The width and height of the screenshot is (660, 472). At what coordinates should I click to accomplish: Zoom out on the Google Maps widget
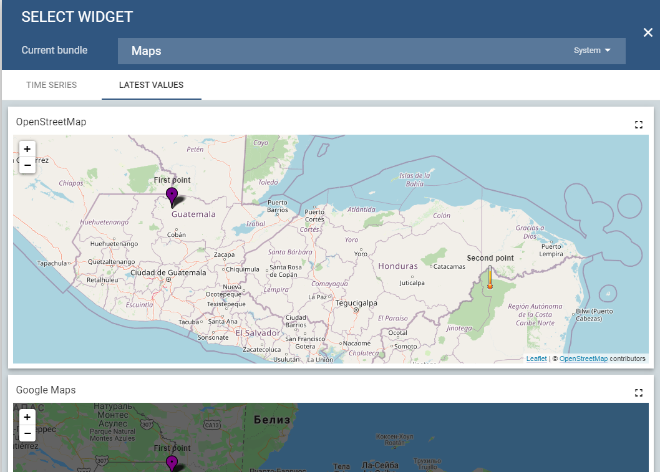(x=27, y=433)
